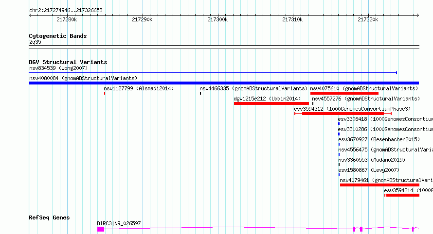Click the red bar for esv3594314
The height and width of the screenshot is (234, 433).
[403, 195]
